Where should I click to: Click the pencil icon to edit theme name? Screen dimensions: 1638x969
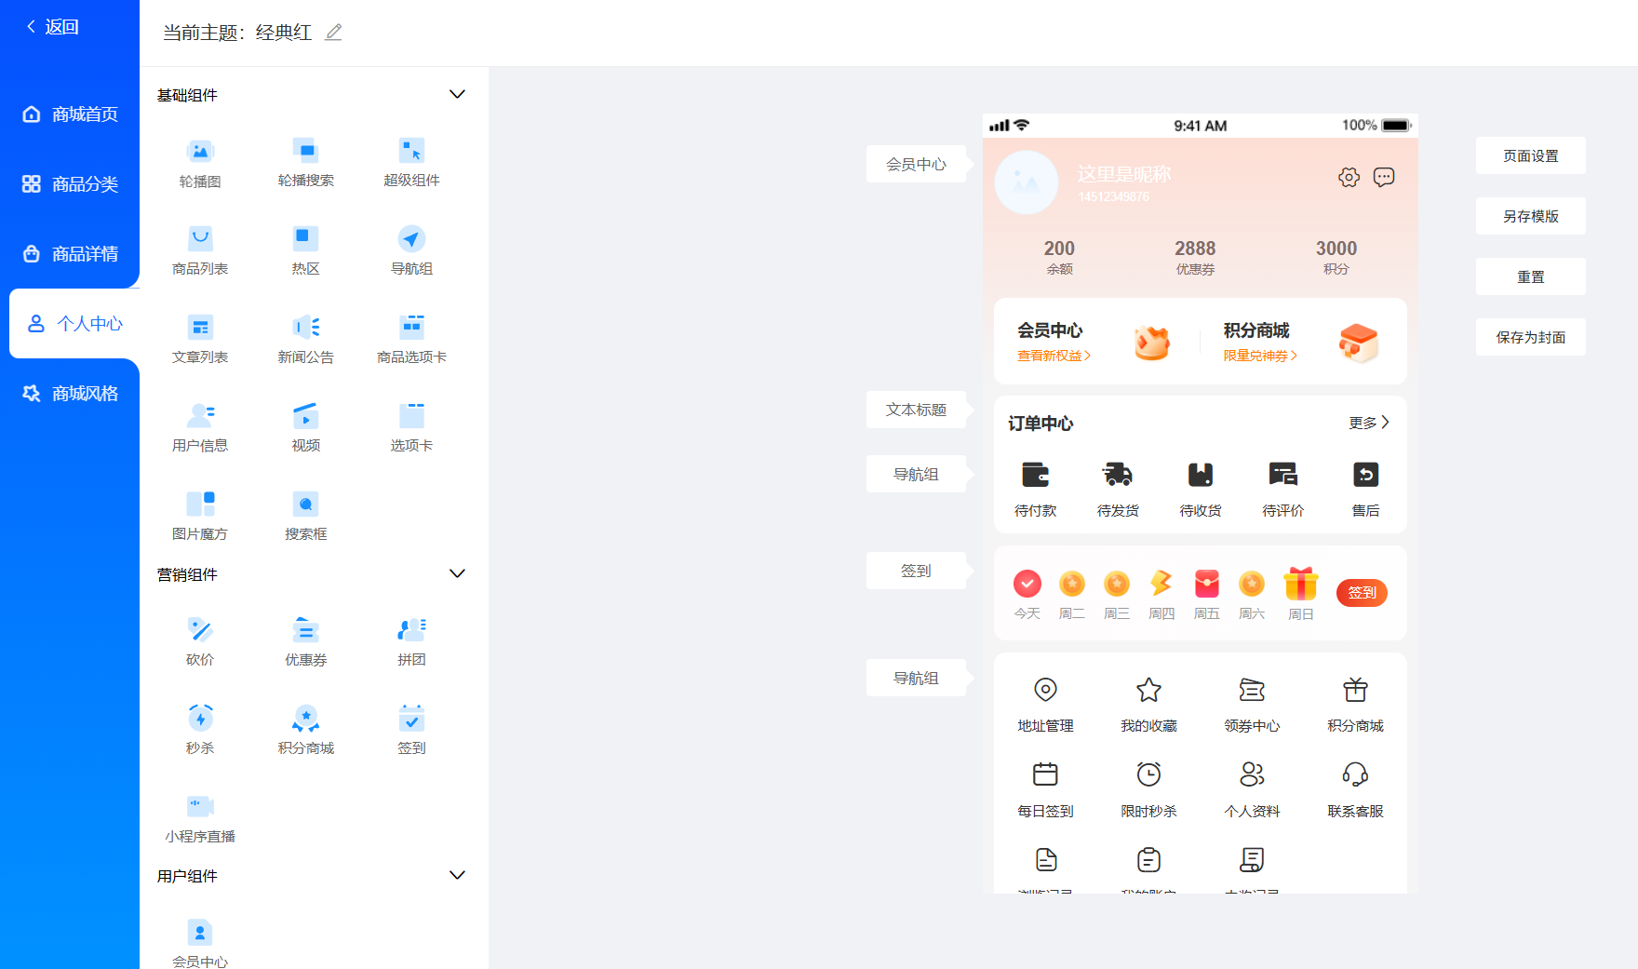pos(333,33)
